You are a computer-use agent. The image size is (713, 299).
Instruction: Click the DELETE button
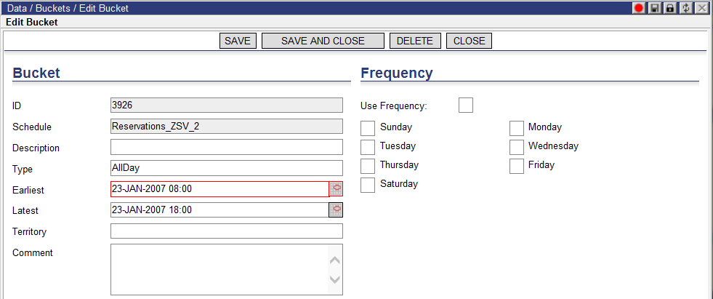(415, 41)
